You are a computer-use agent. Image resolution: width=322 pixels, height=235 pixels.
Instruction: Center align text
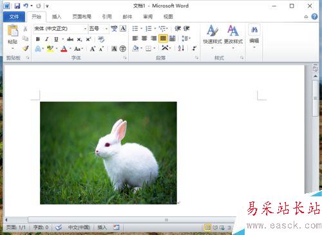coord(144,39)
